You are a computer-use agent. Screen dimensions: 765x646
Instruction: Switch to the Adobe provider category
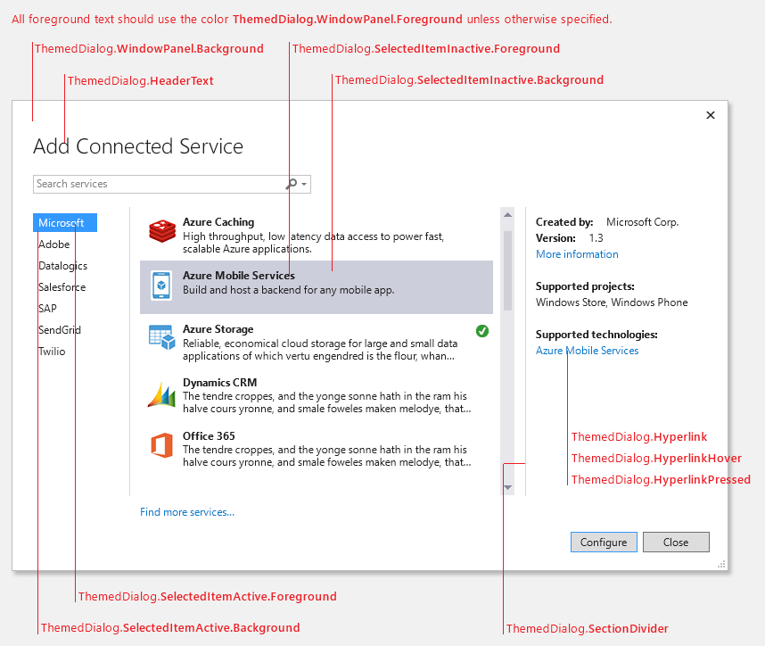tap(54, 244)
